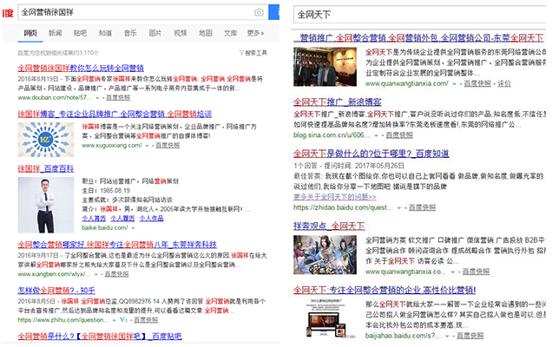Click the V1 credibility icon on the zhihu result
This screenshot has height=347, width=559.
123,320
